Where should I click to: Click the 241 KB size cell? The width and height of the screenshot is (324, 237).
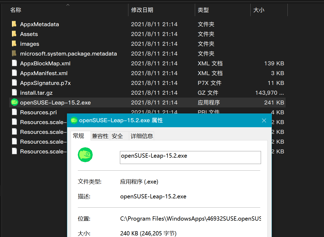[274, 103]
